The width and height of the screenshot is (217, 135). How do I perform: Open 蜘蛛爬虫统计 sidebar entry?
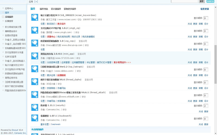[x=11, y=31]
